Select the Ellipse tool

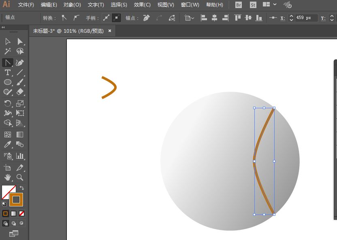point(8,82)
